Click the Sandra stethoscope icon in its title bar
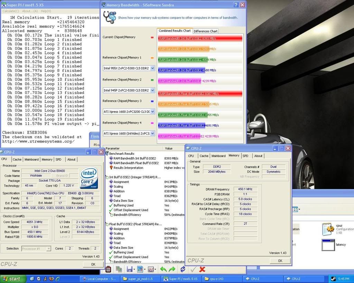Image resolution: width=354 pixels, height=283 pixels. (103, 5)
